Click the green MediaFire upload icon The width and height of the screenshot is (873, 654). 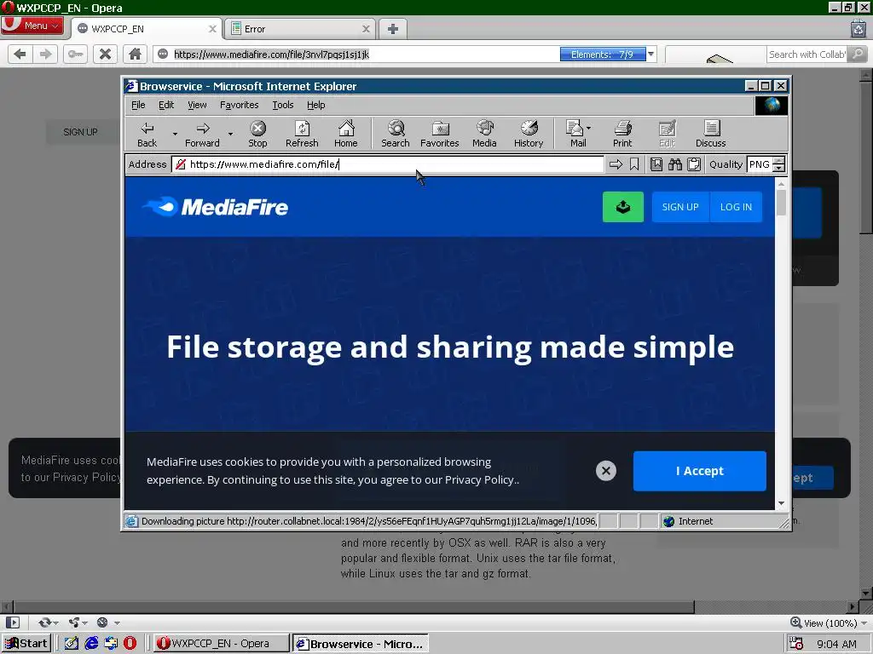click(x=623, y=207)
